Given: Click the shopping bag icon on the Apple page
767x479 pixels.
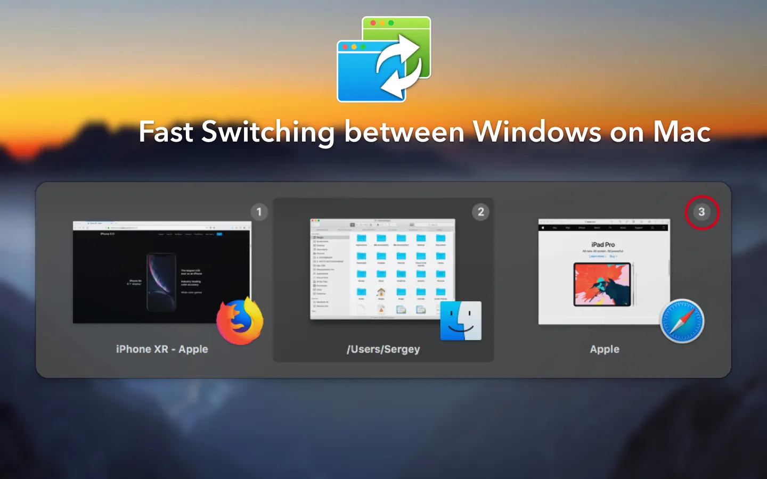Looking at the screenshot, I should point(664,228).
